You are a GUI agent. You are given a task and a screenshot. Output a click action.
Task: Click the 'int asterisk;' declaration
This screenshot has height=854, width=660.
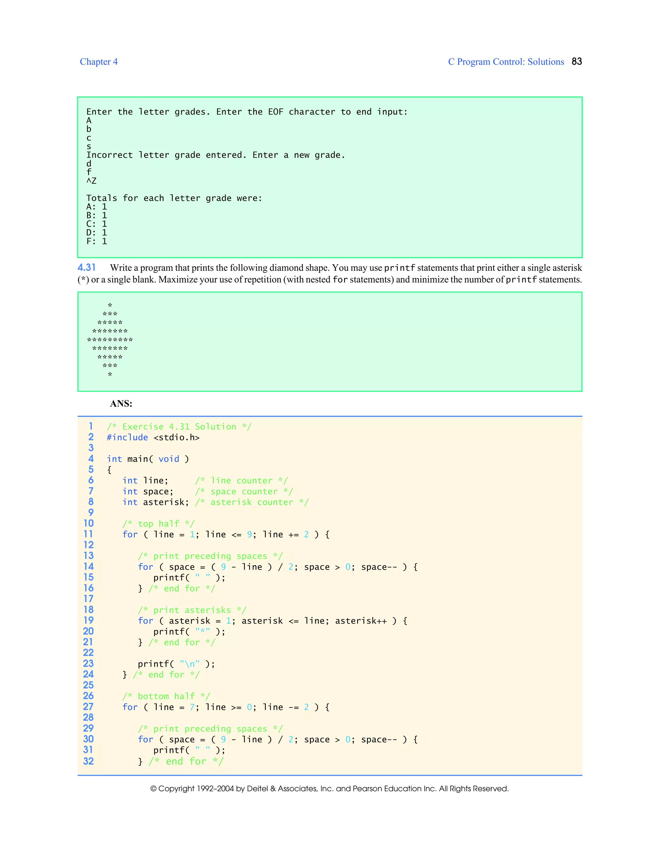(x=156, y=502)
